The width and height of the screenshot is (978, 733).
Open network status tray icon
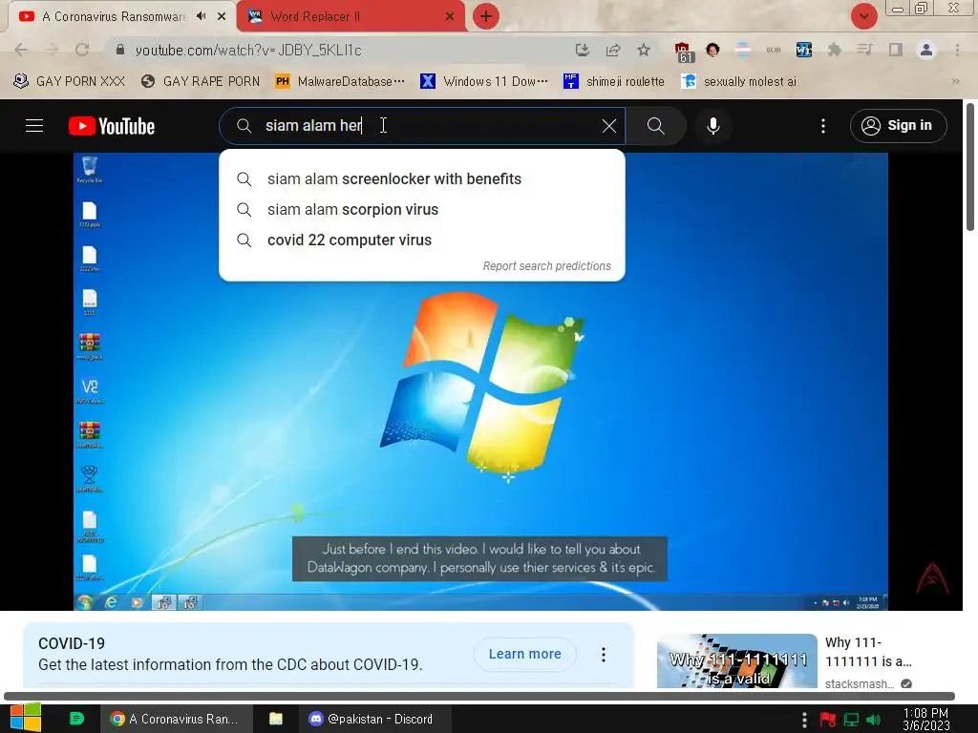pos(851,720)
